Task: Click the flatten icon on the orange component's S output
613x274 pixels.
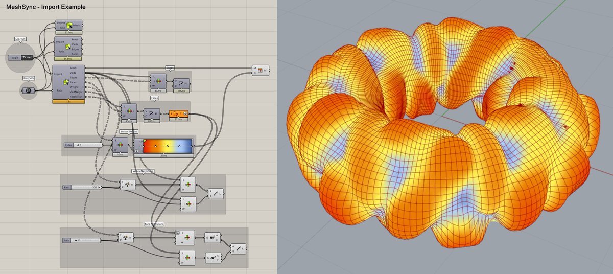Action: tap(185, 113)
